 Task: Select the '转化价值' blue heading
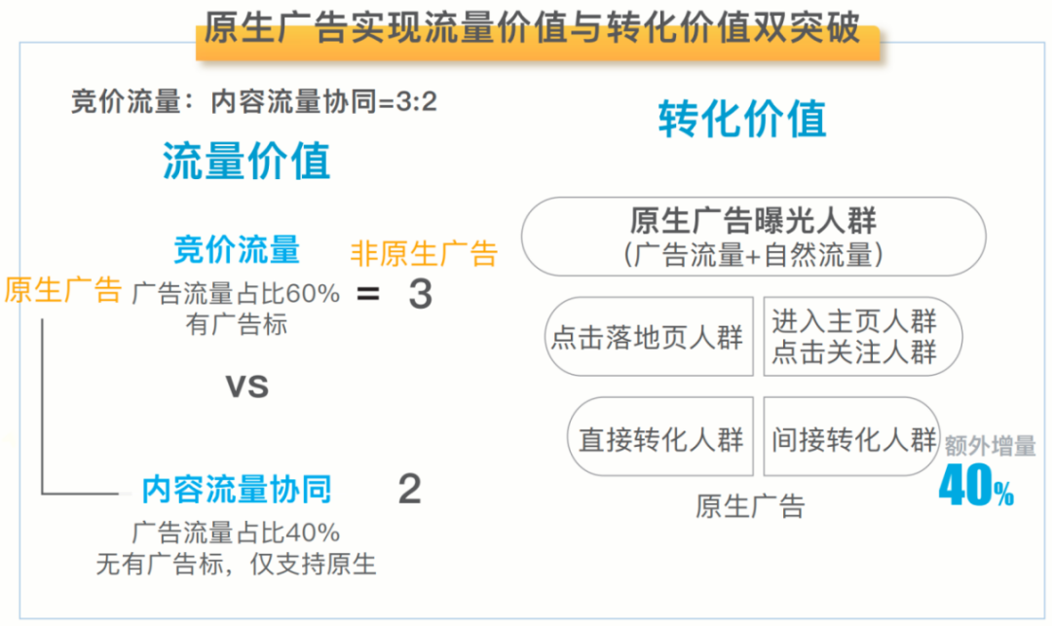[742, 120]
